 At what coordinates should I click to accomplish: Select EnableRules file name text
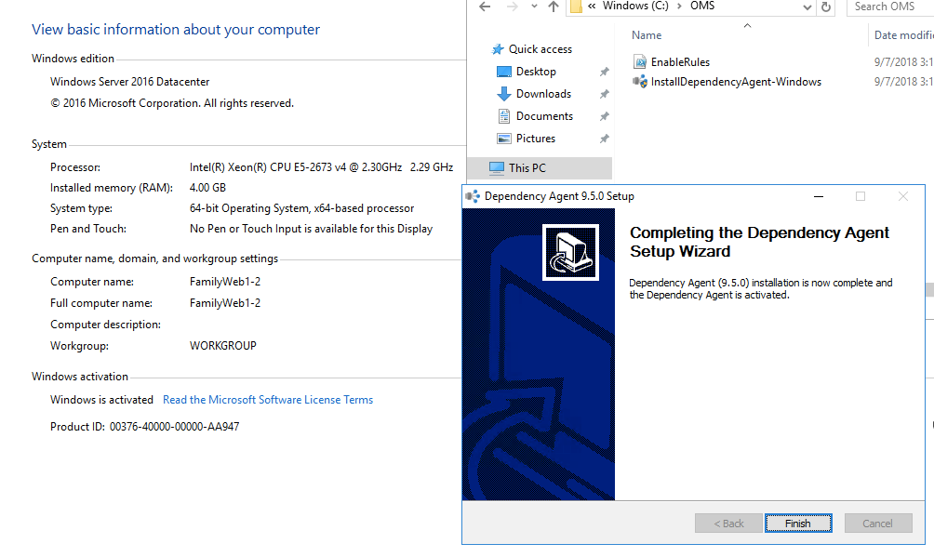point(680,62)
